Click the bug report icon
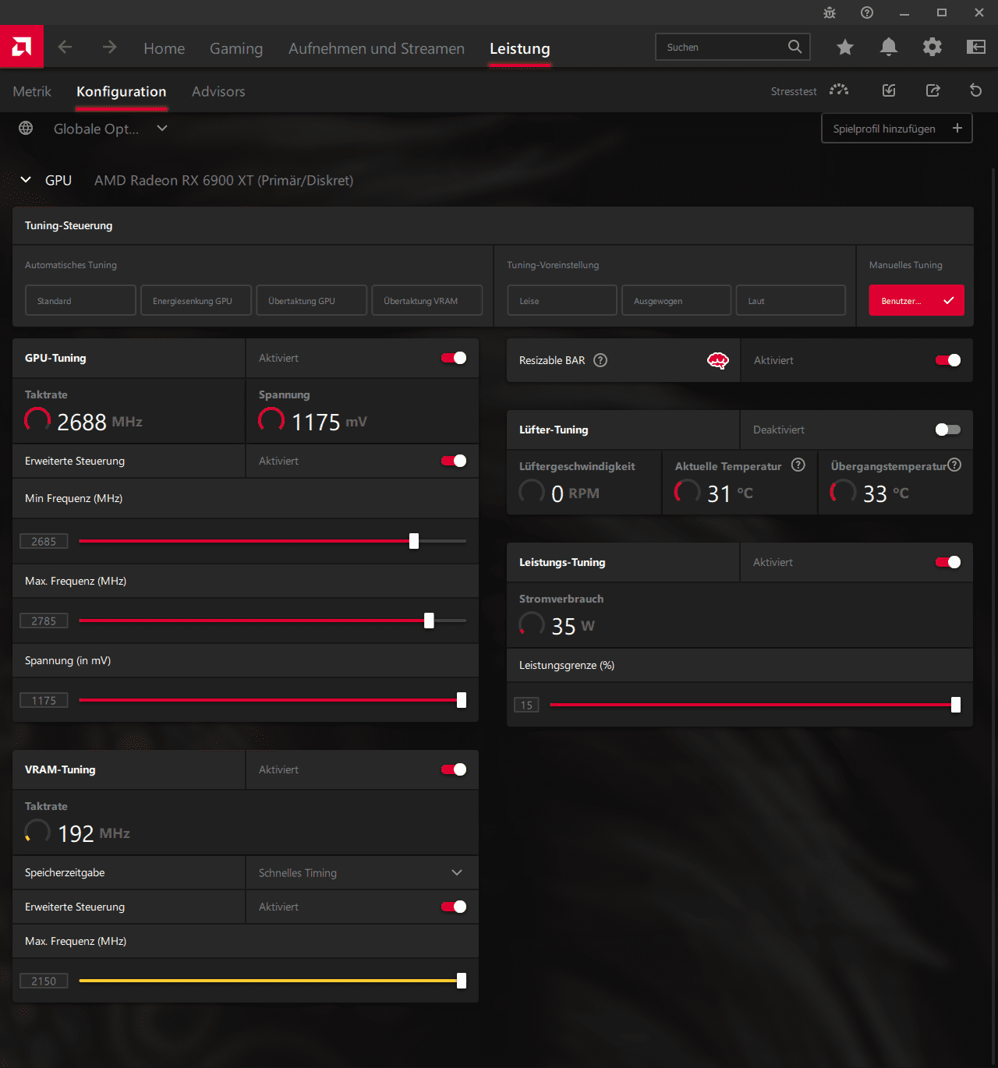This screenshot has height=1068, width=998. (x=830, y=12)
